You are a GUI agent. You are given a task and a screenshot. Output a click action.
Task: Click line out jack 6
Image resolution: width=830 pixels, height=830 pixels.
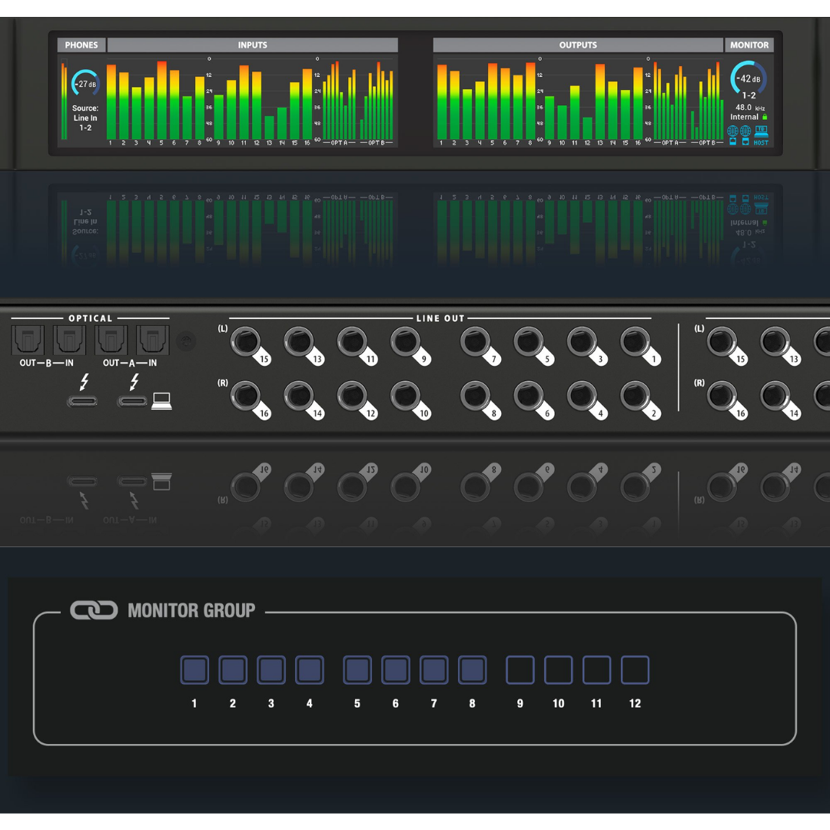pyautogui.click(x=529, y=396)
